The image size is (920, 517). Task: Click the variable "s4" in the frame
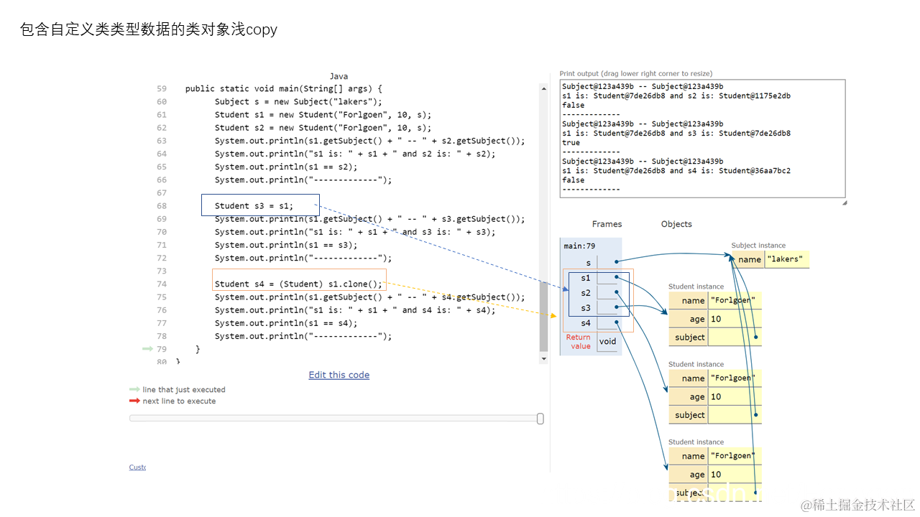pyautogui.click(x=585, y=323)
